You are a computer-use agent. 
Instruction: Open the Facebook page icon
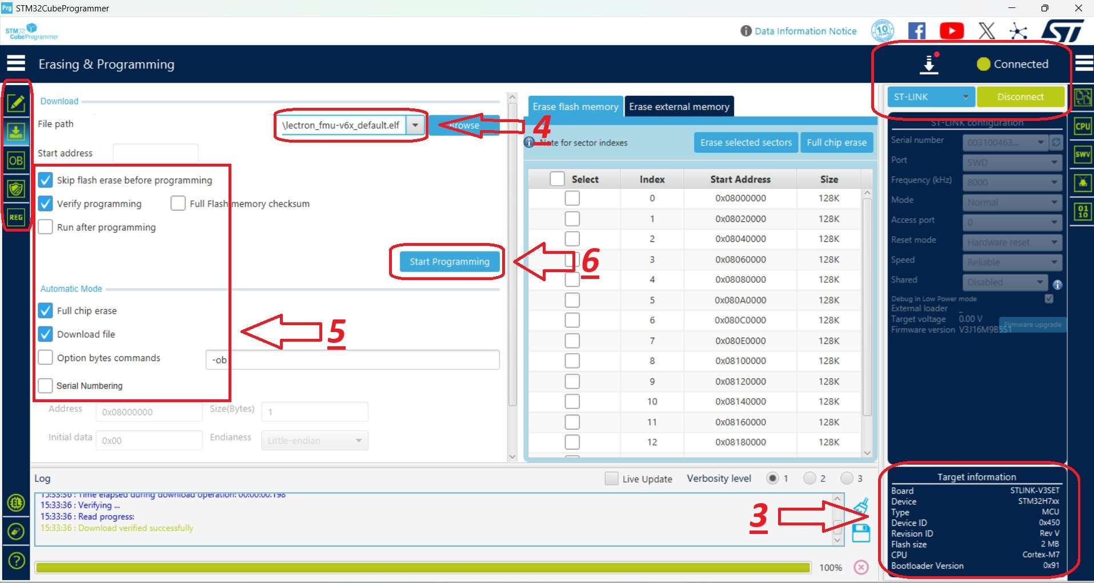(917, 31)
